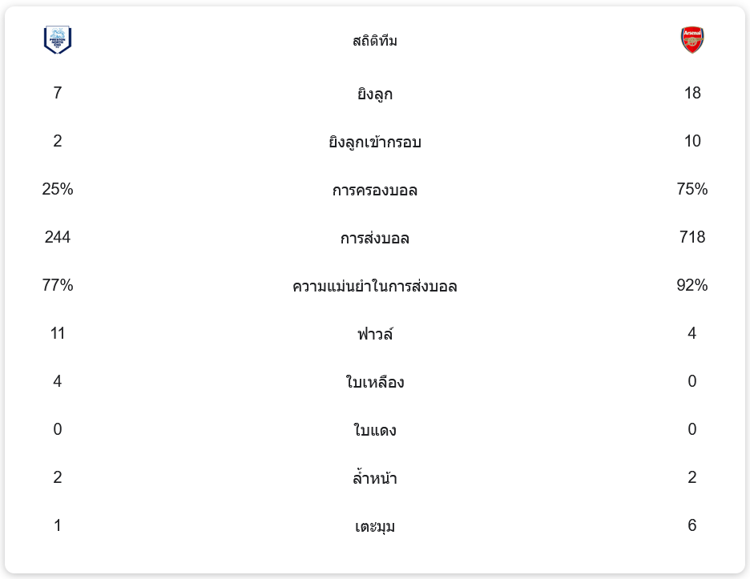The image size is (750, 579).
Task: Click the ล้ำหน้า offsides label
Action: [375, 479]
